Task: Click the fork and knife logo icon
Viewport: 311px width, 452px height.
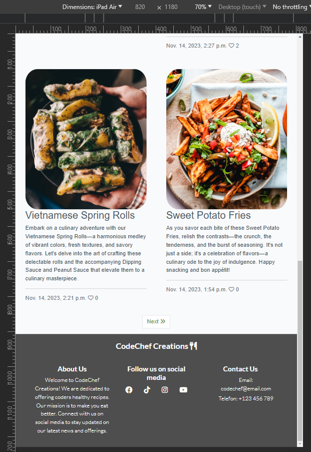Action: tap(193, 346)
